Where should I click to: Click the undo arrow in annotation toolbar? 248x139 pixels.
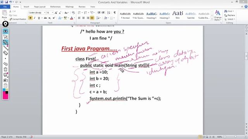click(5, 64)
